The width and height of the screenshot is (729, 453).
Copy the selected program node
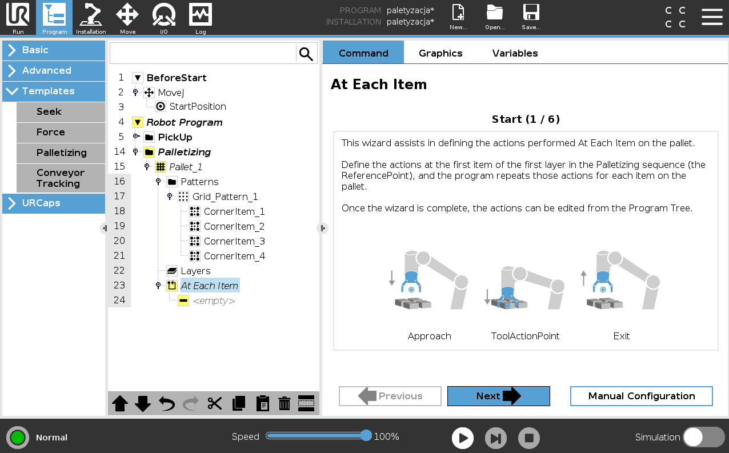tap(239, 403)
